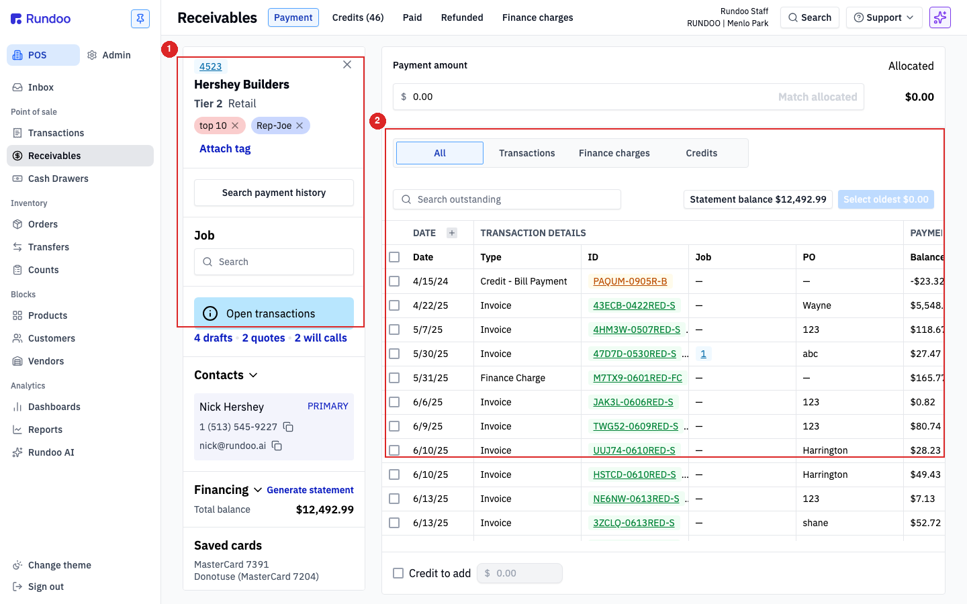Viewport: 967px width, 604px height.
Task: Check the 6/9/25 invoice row
Action: 394,426
